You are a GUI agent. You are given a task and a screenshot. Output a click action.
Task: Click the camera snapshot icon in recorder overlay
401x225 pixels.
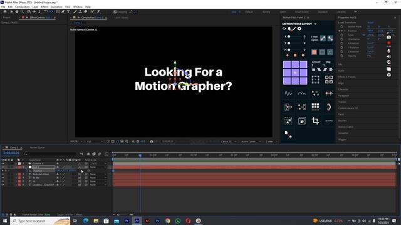coord(388,37)
